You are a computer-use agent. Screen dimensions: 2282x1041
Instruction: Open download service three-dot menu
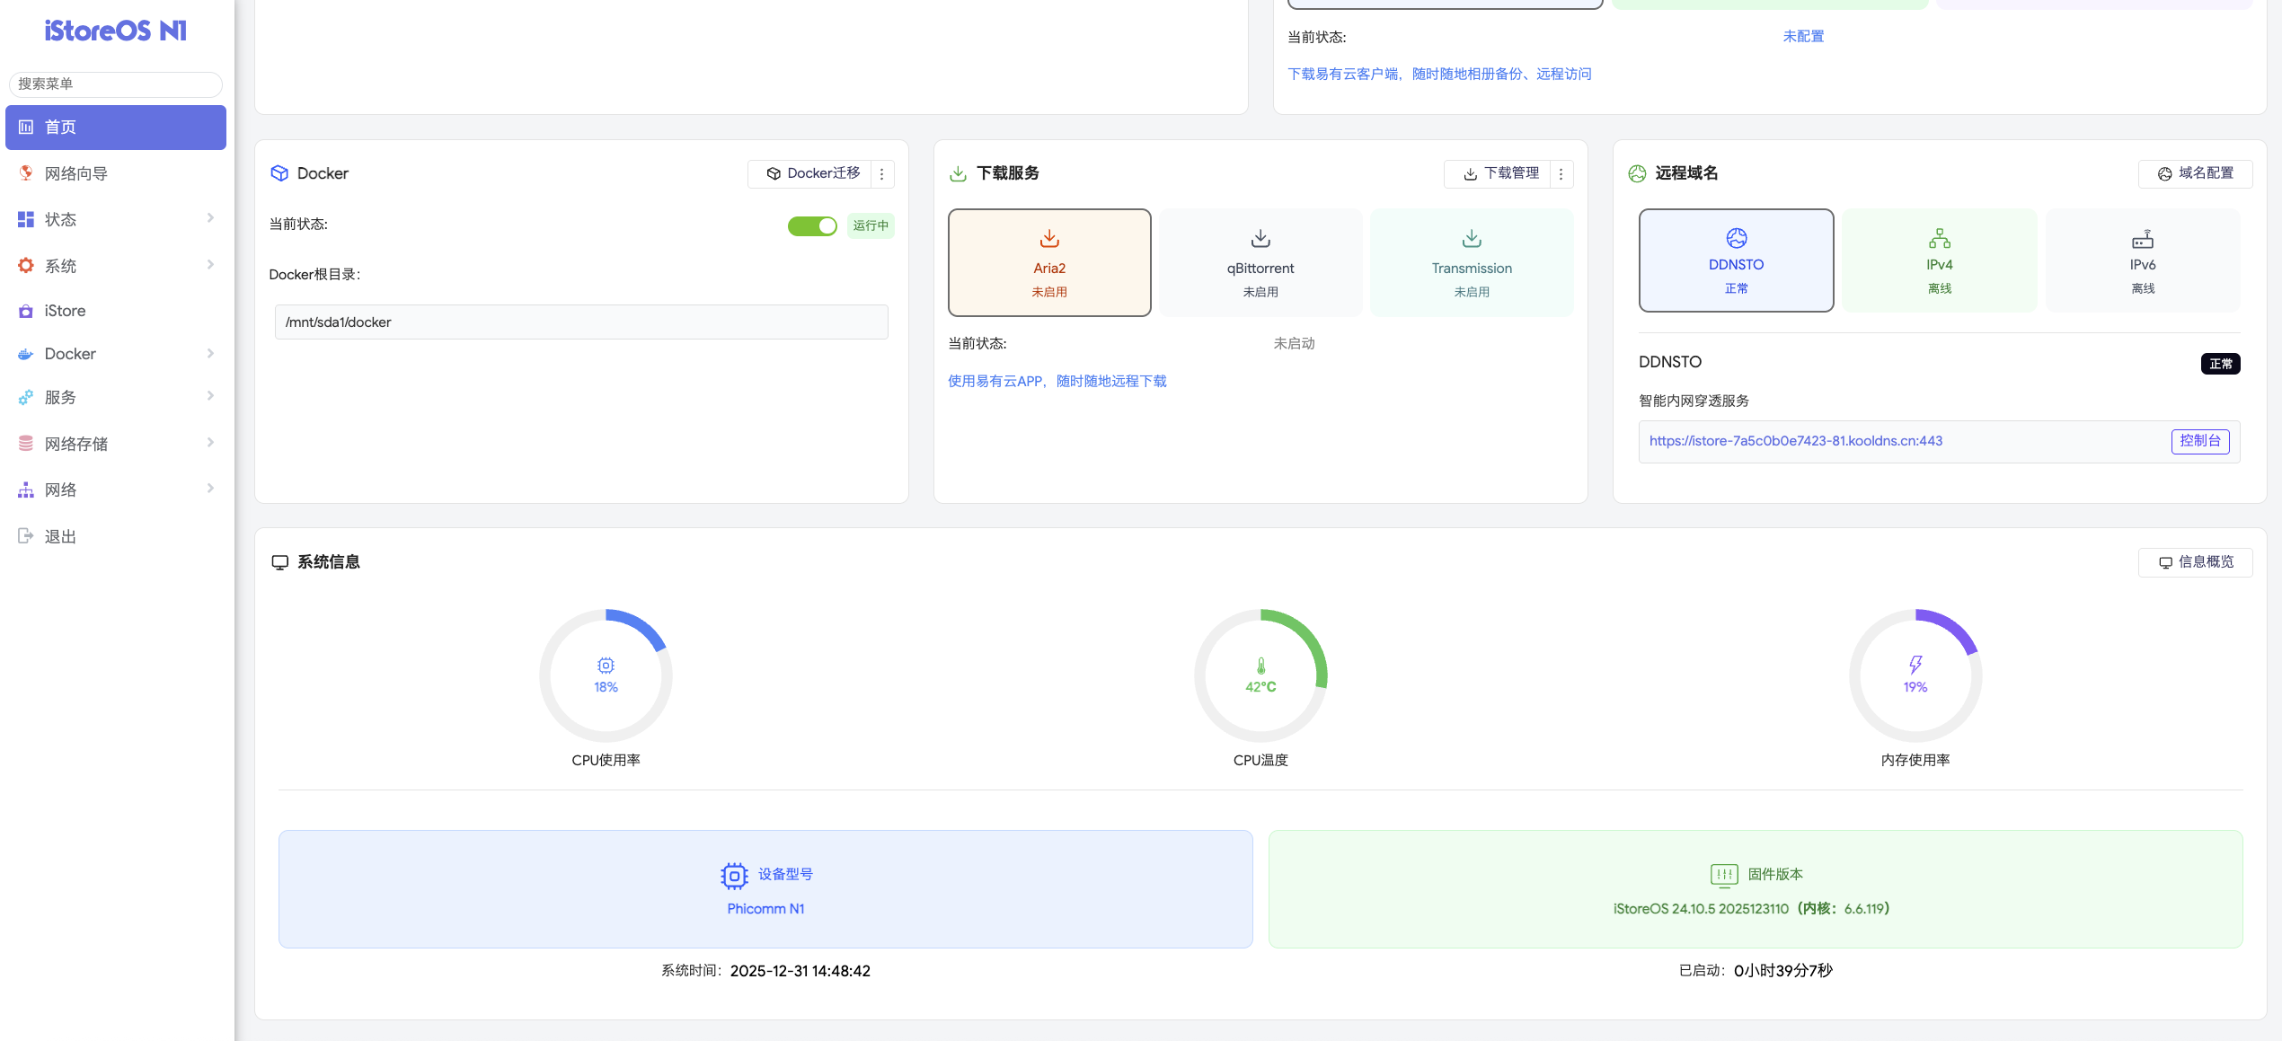(1561, 174)
